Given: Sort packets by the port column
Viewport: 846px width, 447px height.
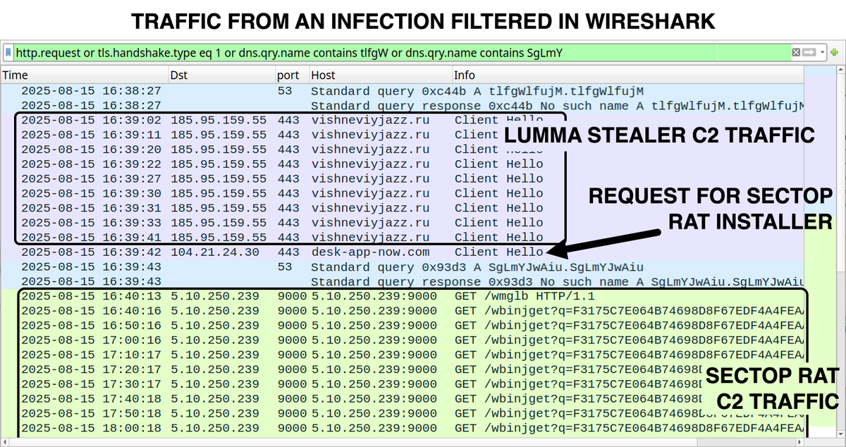Looking at the screenshot, I should point(292,75).
